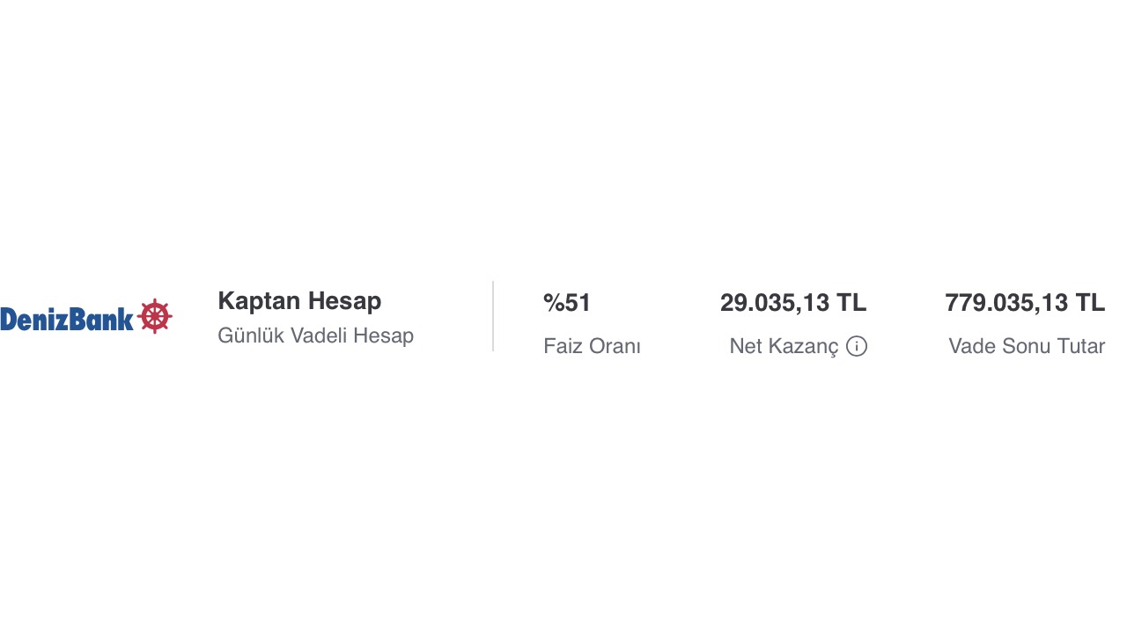Select the %51 interest rate value

click(x=567, y=303)
